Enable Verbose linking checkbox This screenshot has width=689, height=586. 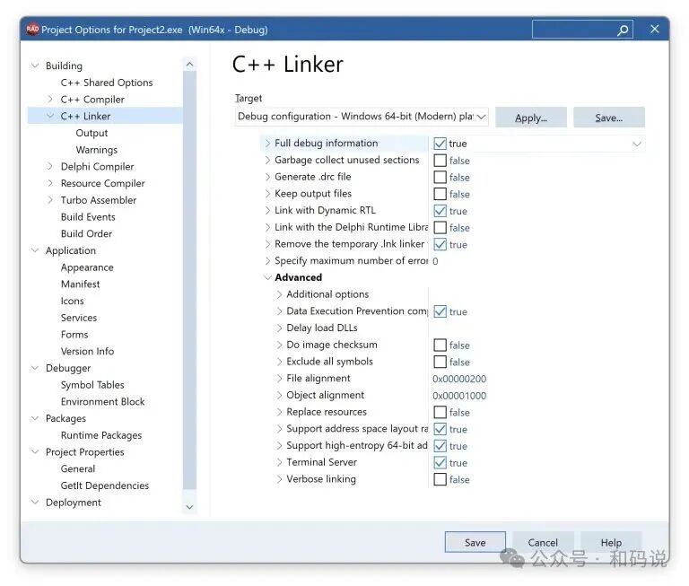tap(440, 479)
